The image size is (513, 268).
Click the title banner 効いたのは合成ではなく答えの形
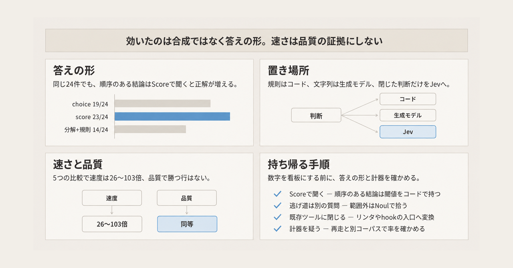point(256,40)
